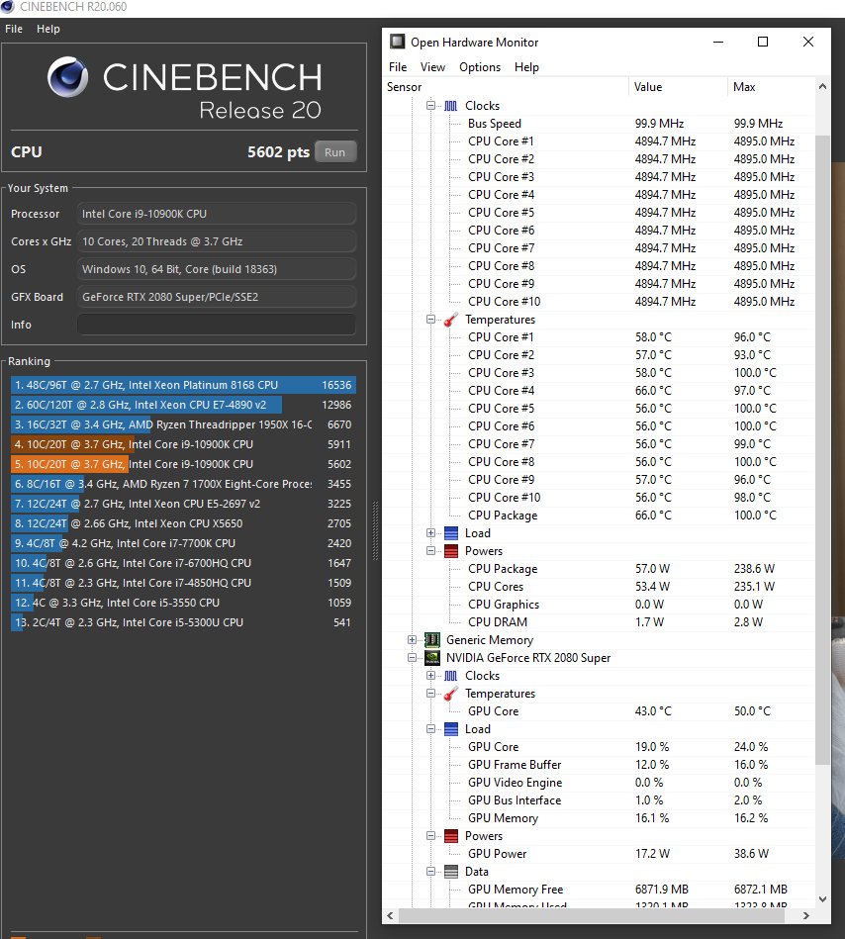Image resolution: width=845 pixels, height=939 pixels.
Task: Click the horizontal scrollbar left arrow in Hardware Monitor
Action: [x=391, y=915]
